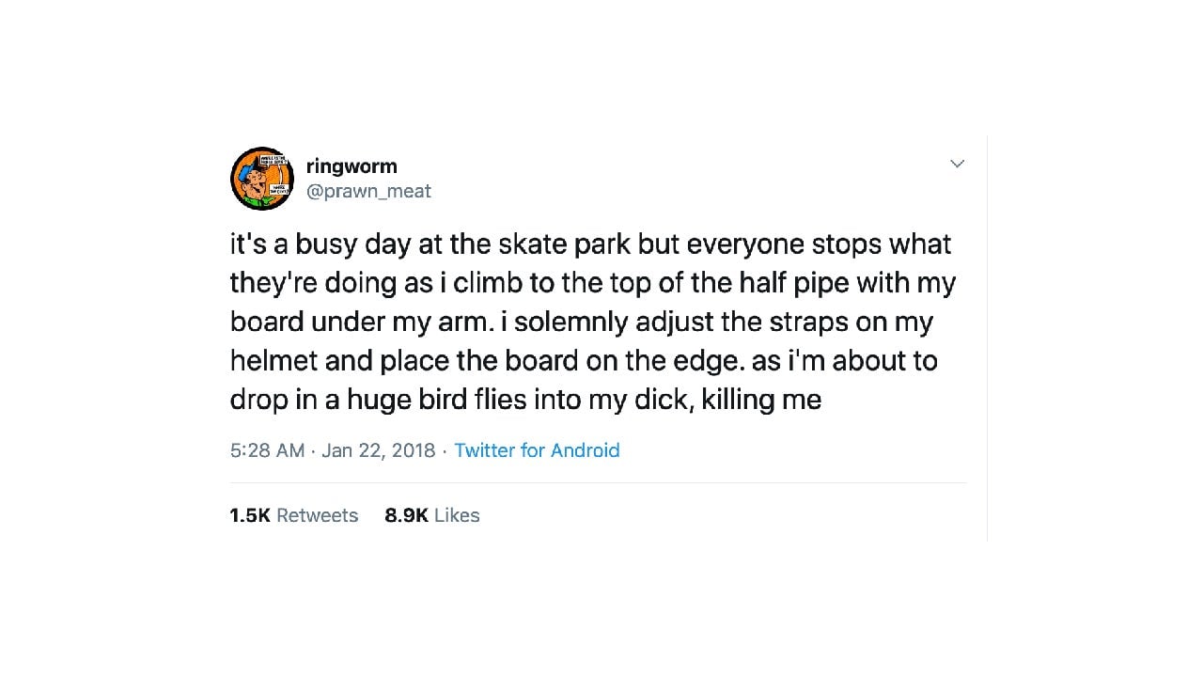Image resolution: width=1203 pixels, height=677 pixels.
Task: Select the Retweets label
Action: (318, 515)
